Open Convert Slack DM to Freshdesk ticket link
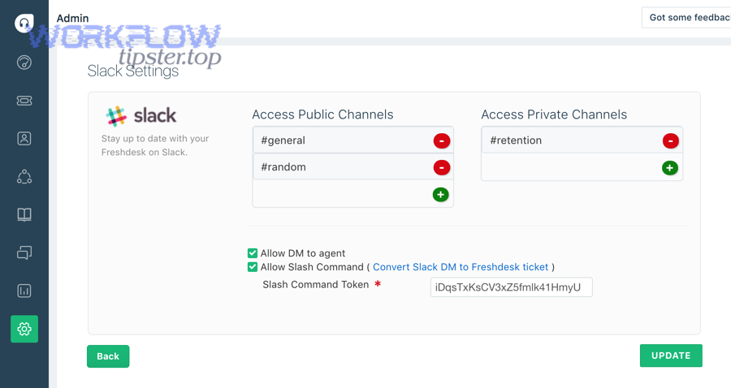 pyautogui.click(x=461, y=267)
